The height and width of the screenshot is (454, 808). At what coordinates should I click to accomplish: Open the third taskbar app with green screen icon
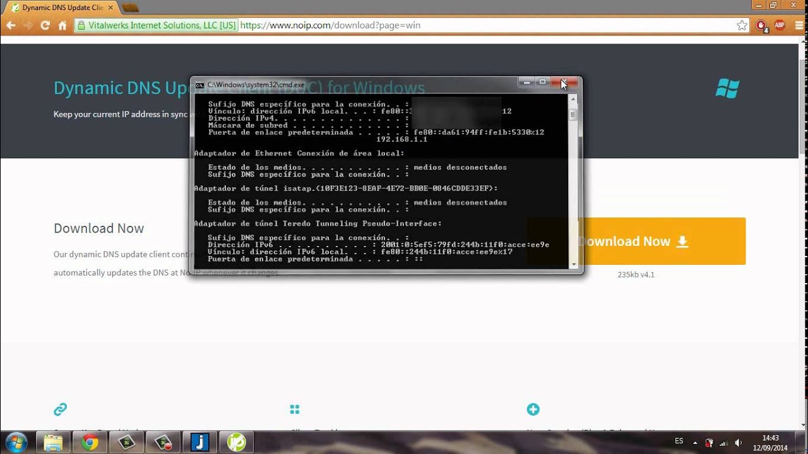click(126, 443)
